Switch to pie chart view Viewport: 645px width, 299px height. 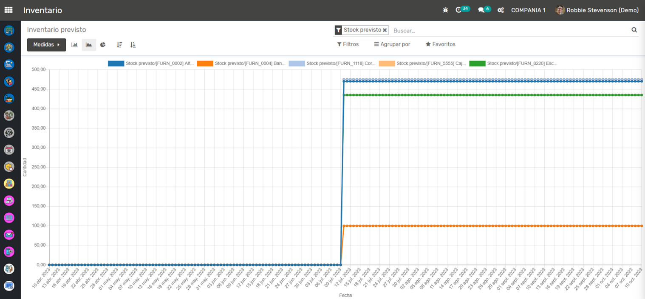tap(103, 45)
